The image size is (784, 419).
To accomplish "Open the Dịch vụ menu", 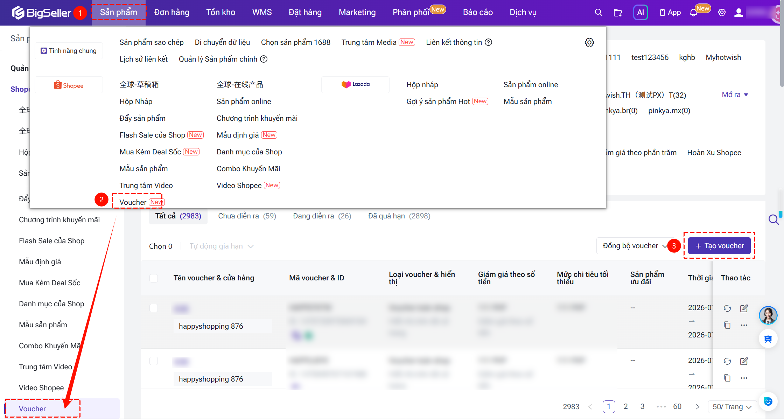I will click(x=523, y=13).
